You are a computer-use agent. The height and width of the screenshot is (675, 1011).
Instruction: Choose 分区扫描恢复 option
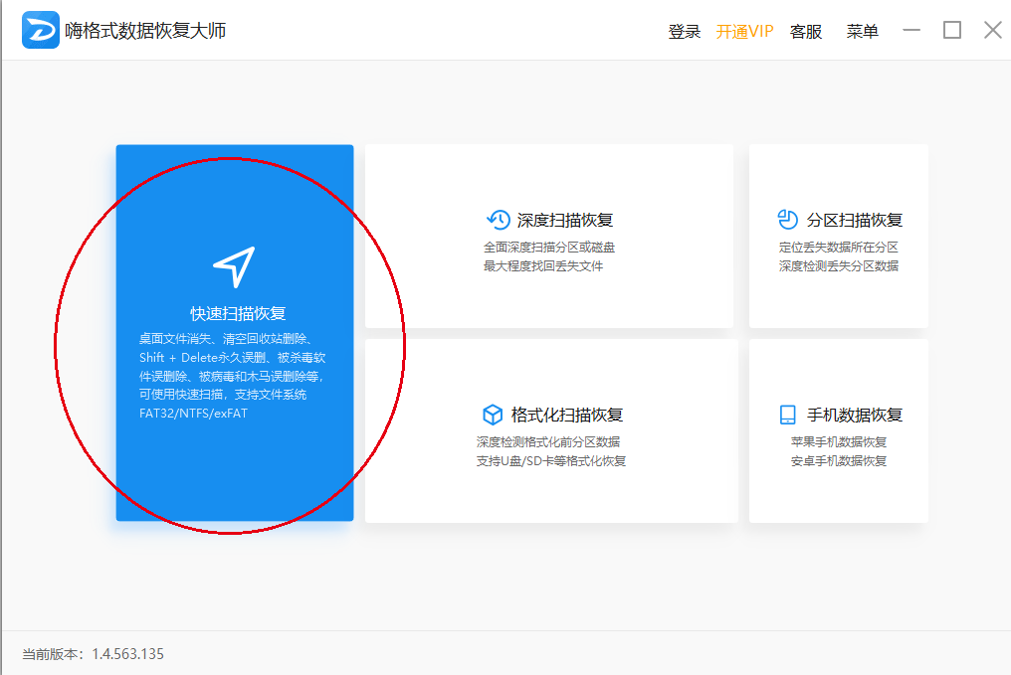855,221
